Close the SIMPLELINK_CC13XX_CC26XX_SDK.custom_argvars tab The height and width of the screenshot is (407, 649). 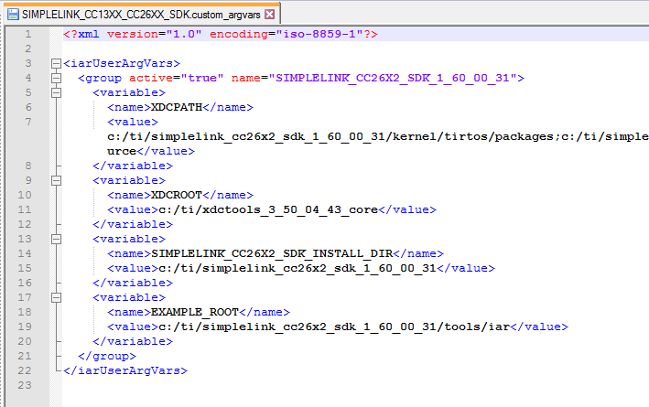[268, 16]
